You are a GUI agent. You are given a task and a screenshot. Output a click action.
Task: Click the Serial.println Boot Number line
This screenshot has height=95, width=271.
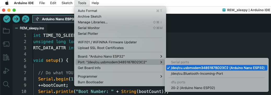point(103,91)
